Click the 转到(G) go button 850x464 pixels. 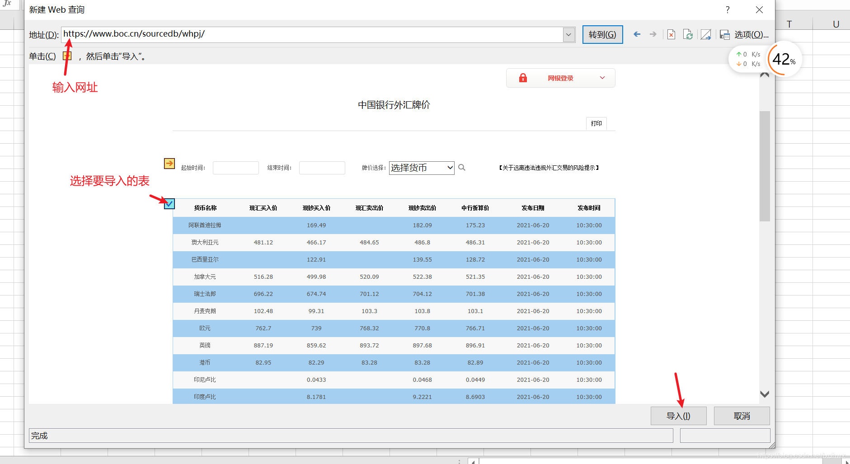pos(602,34)
